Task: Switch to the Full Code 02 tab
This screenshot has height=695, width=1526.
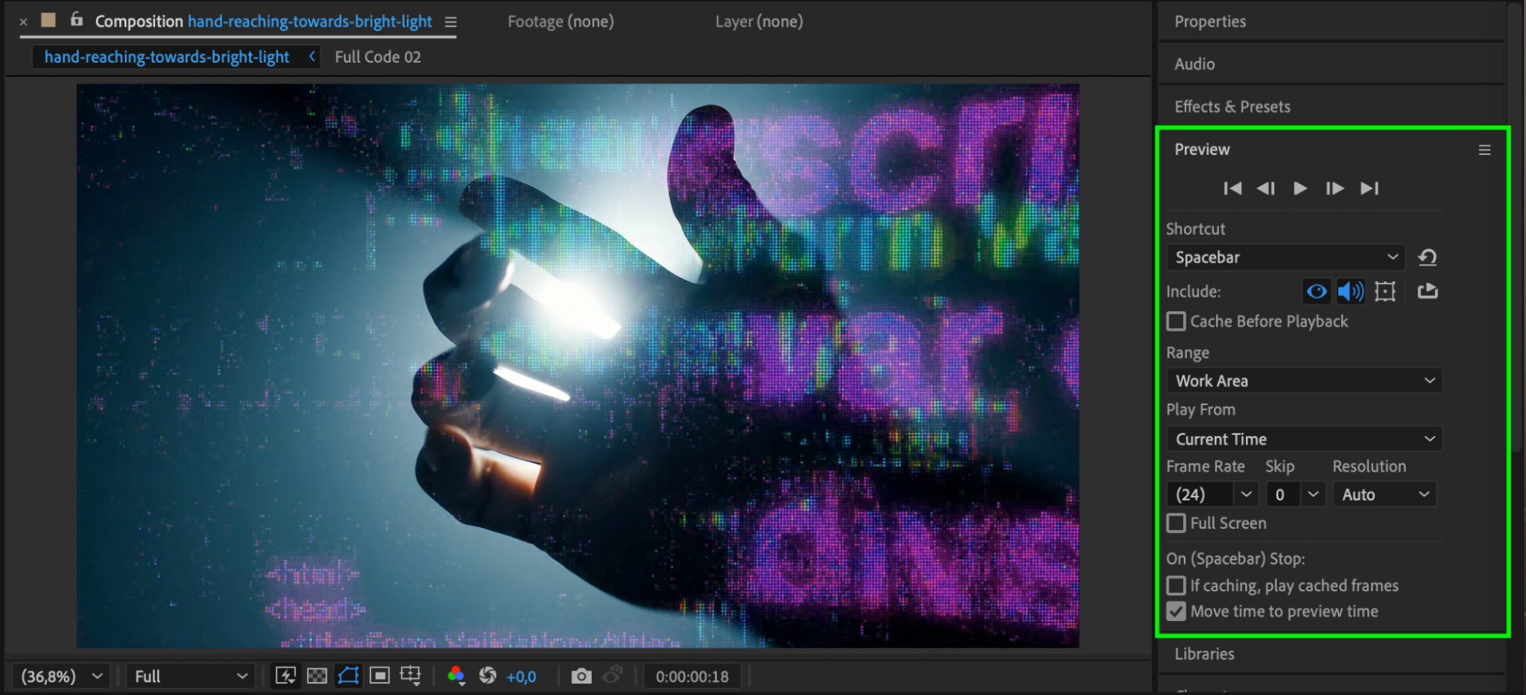Action: (x=378, y=57)
